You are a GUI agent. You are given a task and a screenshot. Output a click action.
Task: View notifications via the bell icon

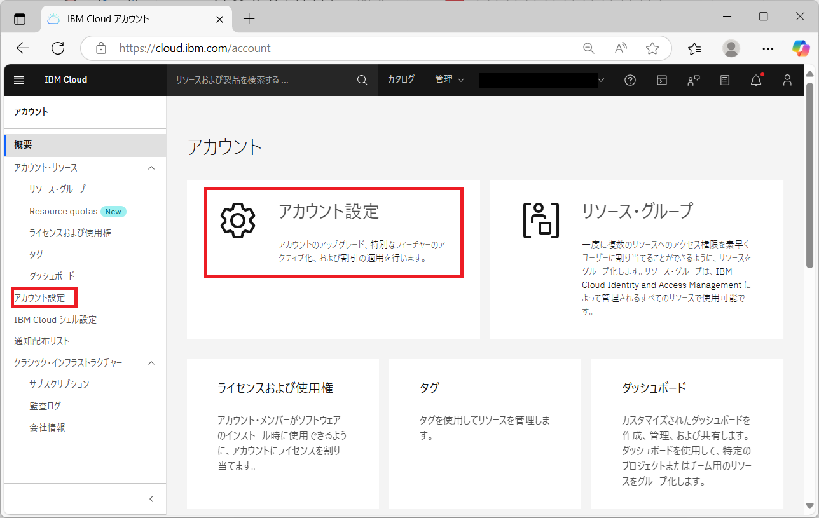point(755,79)
